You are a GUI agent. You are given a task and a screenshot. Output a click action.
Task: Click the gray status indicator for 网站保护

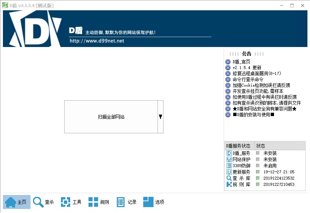coord(257,159)
